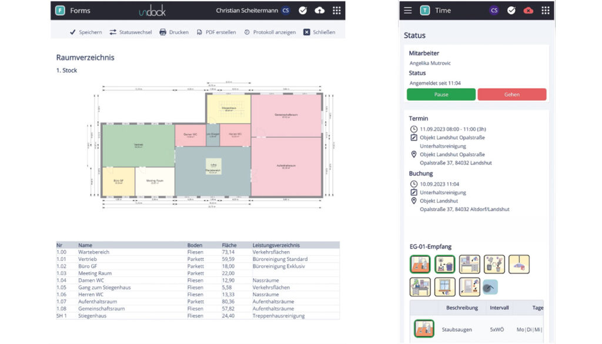Collapse the task icons with the blue chevron button

[490, 287]
